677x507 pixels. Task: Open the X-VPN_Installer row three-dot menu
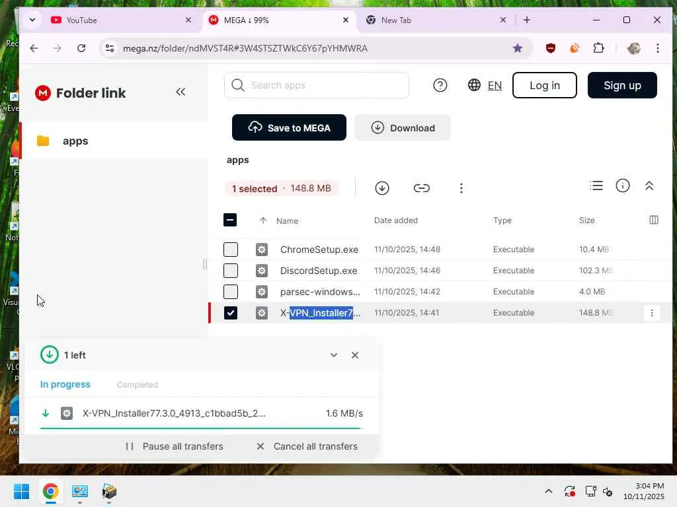(x=651, y=312)
